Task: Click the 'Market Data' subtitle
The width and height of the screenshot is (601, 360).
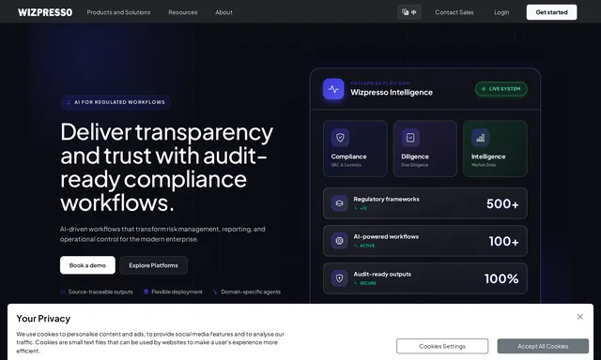Action: pos(484,165)
